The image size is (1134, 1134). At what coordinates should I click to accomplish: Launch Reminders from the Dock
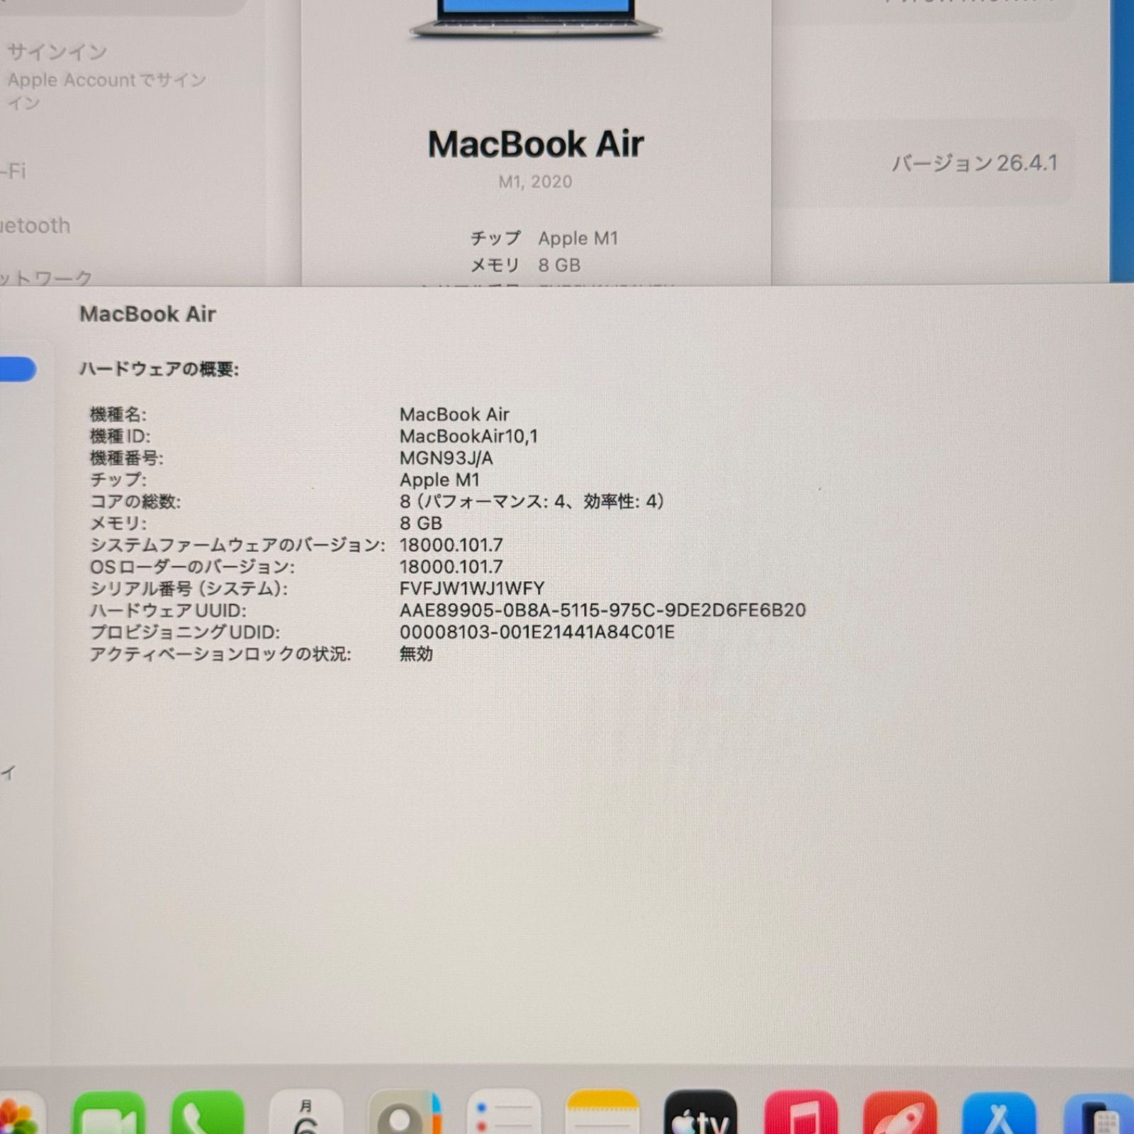[503, 1113]
